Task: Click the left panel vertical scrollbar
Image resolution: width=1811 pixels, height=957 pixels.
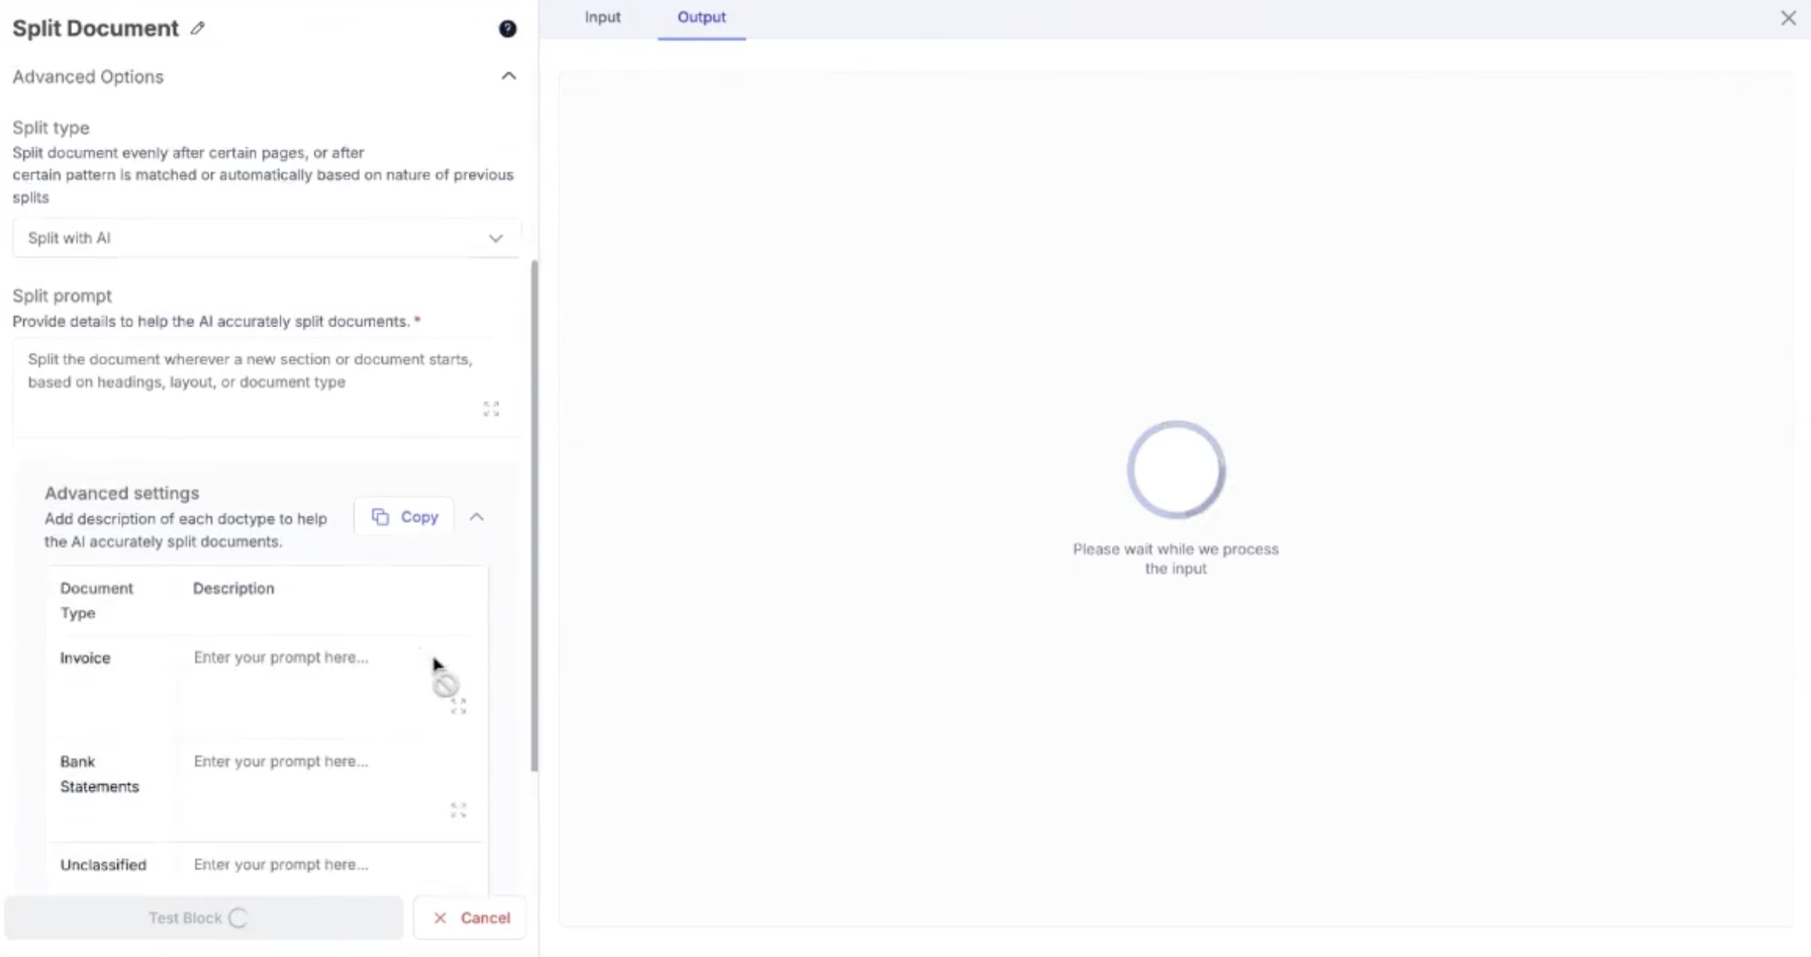Action: [534, 515]
